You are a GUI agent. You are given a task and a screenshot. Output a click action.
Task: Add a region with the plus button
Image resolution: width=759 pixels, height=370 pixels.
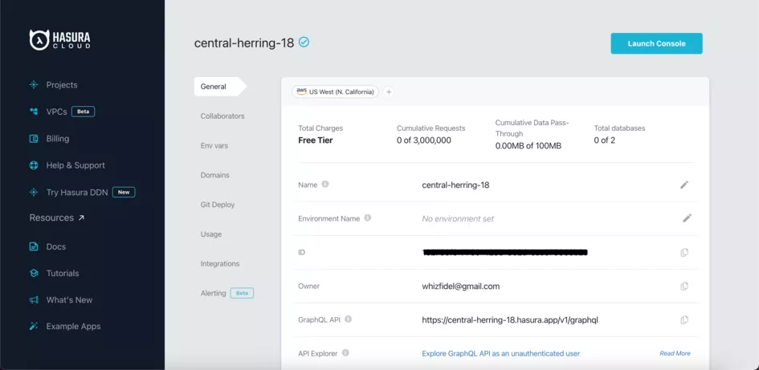(388, 91)
